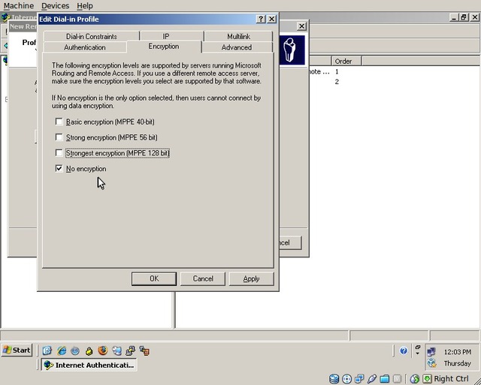Image resolution: width=481 pixels, height=385 pixels.
Task: Click the dialog's context help question mark button
Action: (x=261, y=19)
